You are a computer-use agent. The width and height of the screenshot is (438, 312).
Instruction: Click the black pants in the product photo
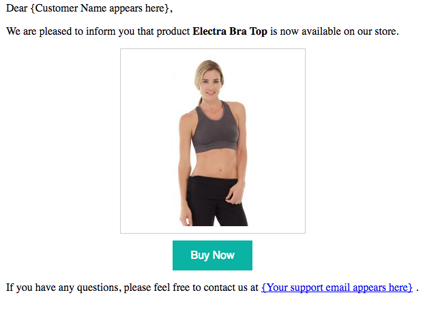(215, 201)
